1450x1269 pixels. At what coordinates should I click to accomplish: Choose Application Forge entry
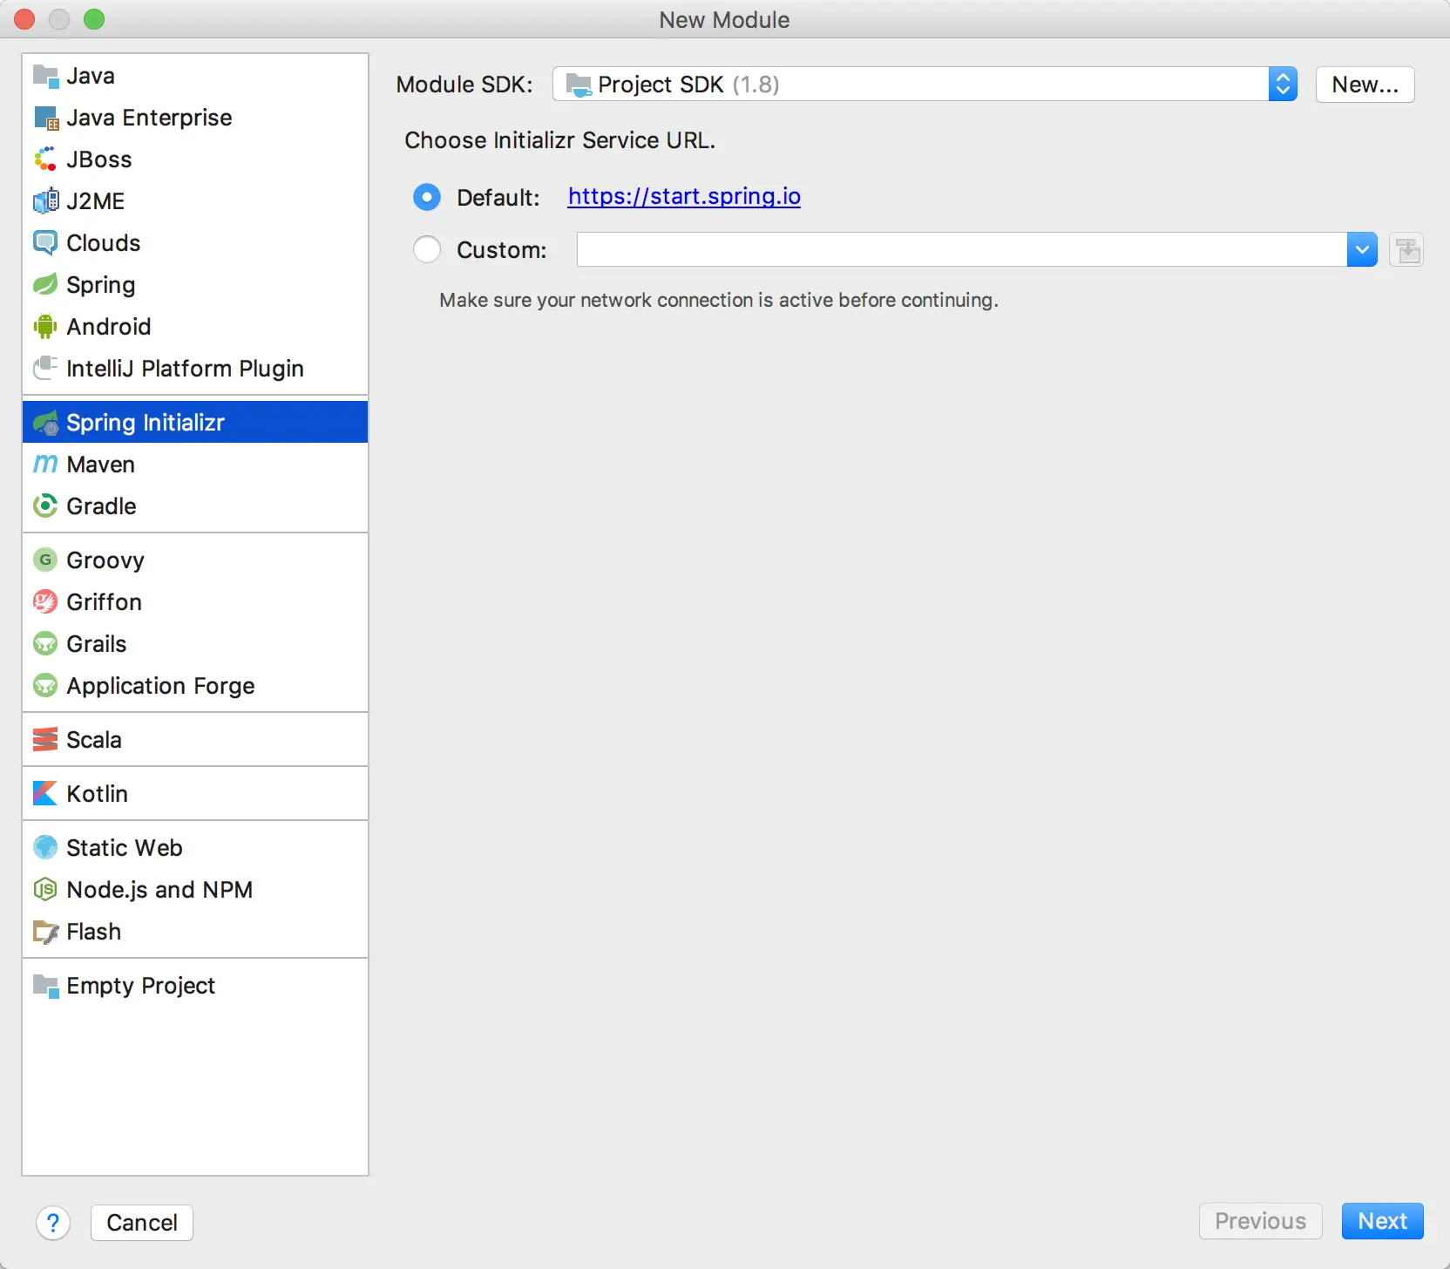pyautogui.click(x=195, y=686)
